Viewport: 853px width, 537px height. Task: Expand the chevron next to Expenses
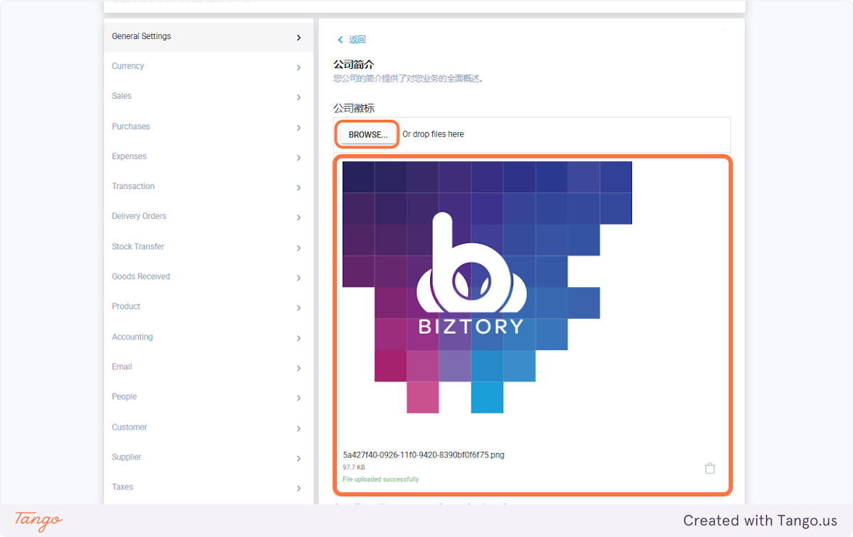[x=299, y=158]
